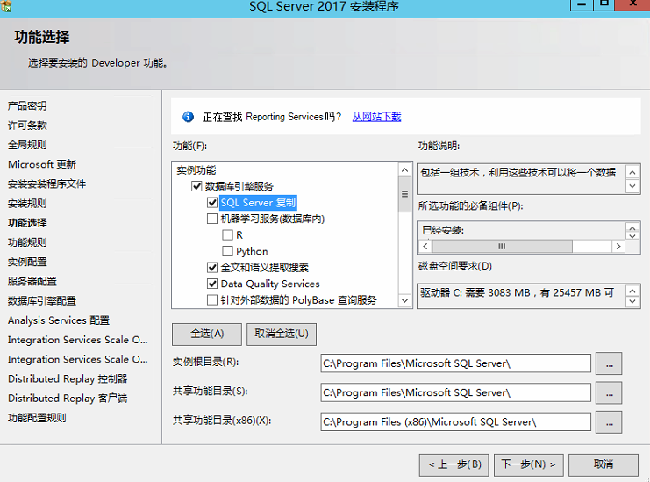Check the Python feature checkbox
This screenshot has width=650, height=482.
pyautogui.click(x=227, y=251)
